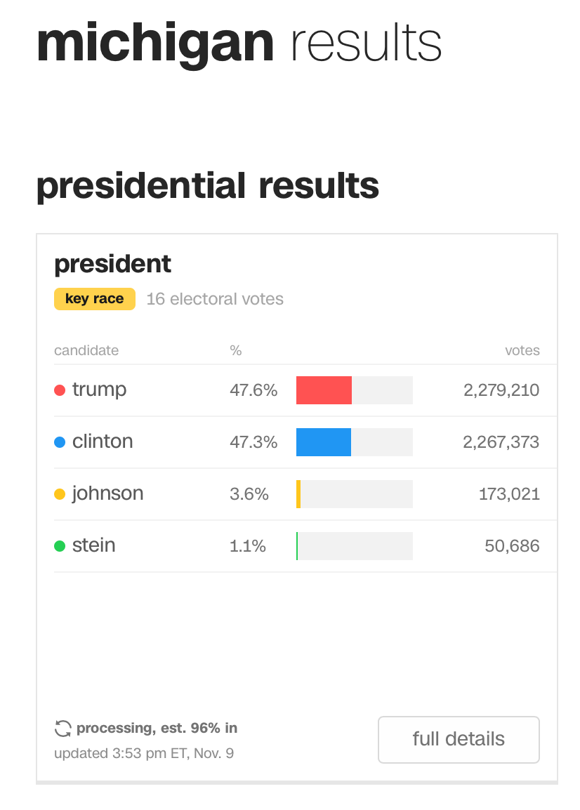This screenshot has height=810, width=580.
Task: Select the stein candidate name
Action: [x=93, y=545]
